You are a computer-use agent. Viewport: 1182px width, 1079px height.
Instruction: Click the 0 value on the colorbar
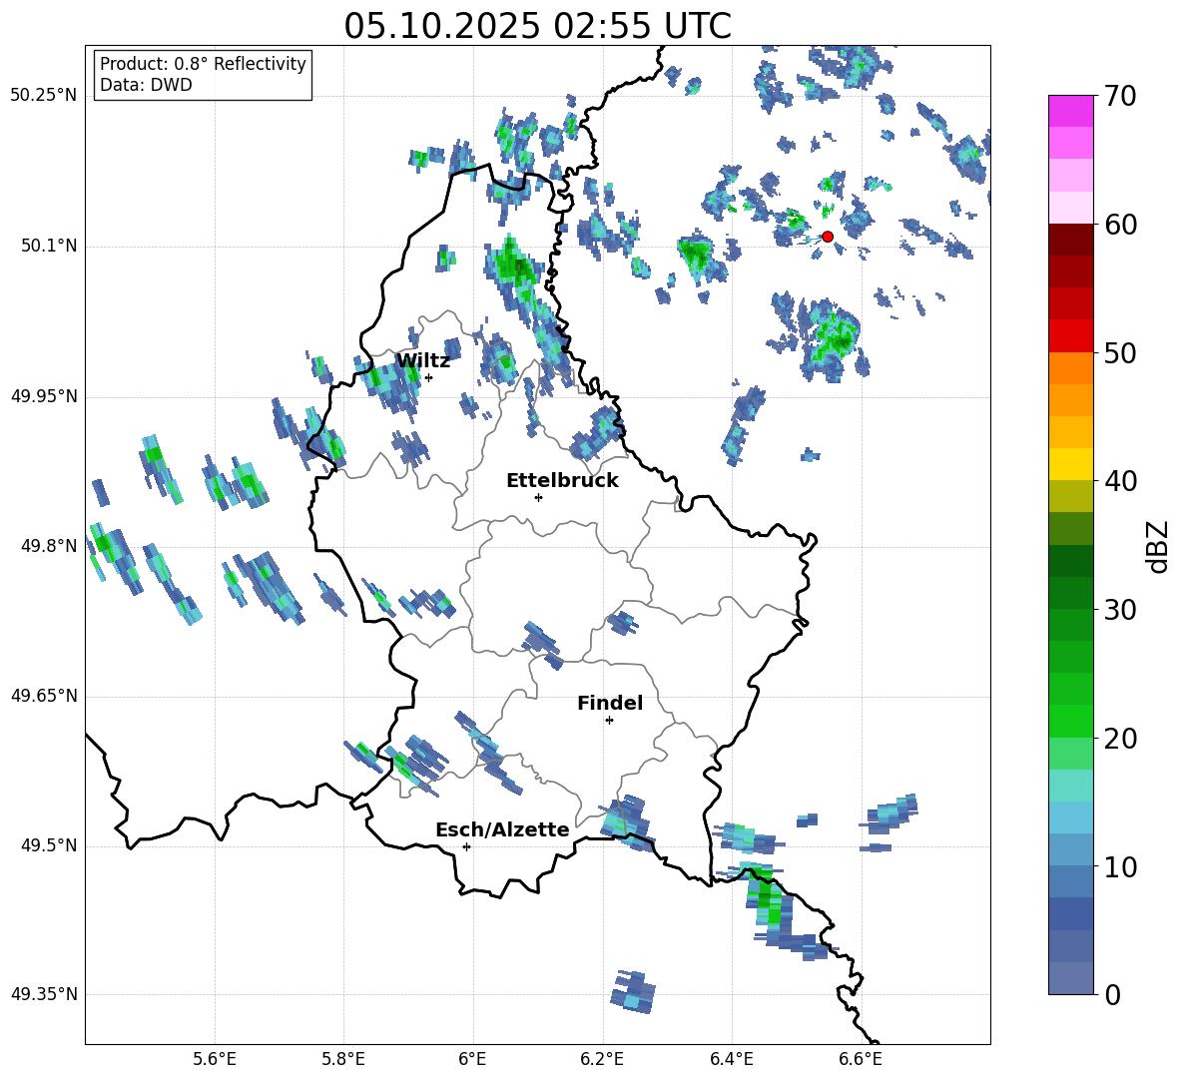coord(1112,994)
